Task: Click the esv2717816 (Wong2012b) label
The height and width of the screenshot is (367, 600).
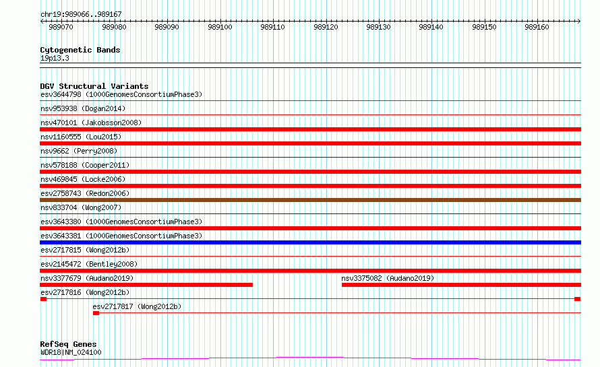Action: 85,292
